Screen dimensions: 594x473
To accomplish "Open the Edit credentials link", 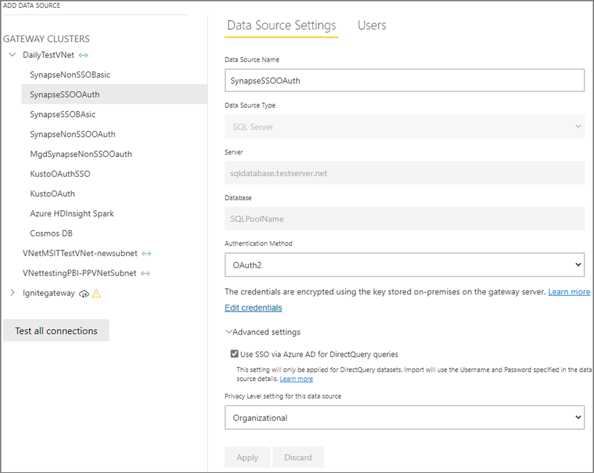I will (253, 308).
